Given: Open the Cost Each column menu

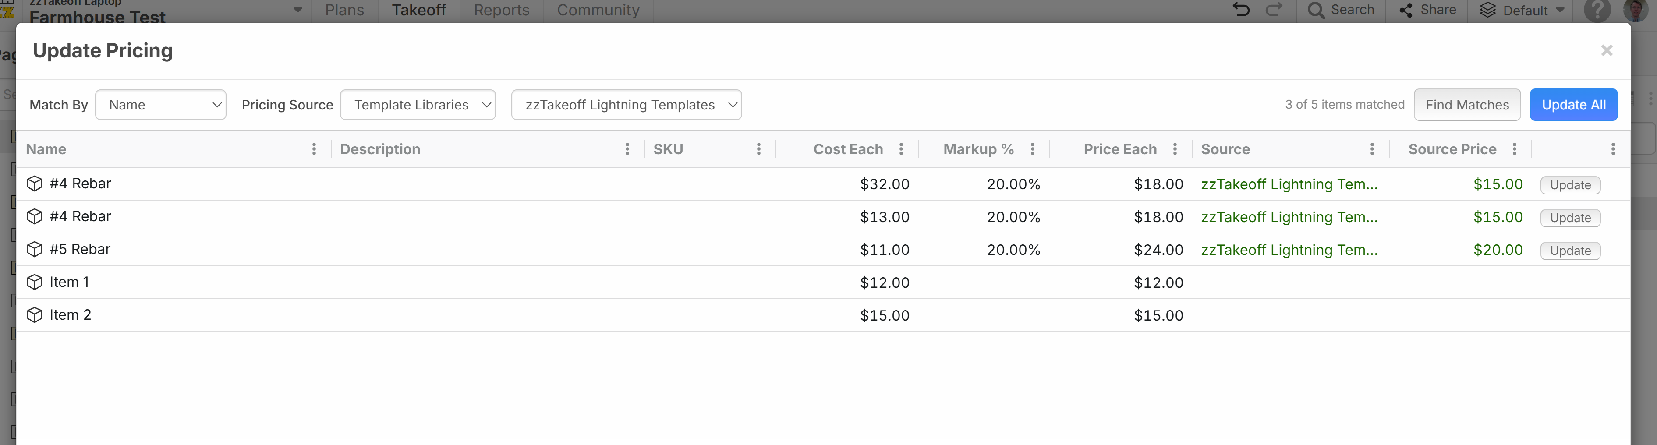Looking at the screenshot, I should click(x=901, y=149).
